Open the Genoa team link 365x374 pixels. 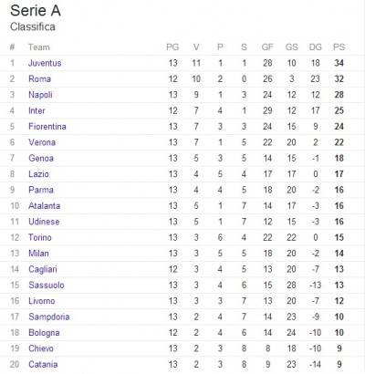[x=41, y=158]
